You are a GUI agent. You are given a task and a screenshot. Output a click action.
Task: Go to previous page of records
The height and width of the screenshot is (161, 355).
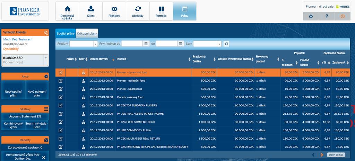tap(313, 155)
